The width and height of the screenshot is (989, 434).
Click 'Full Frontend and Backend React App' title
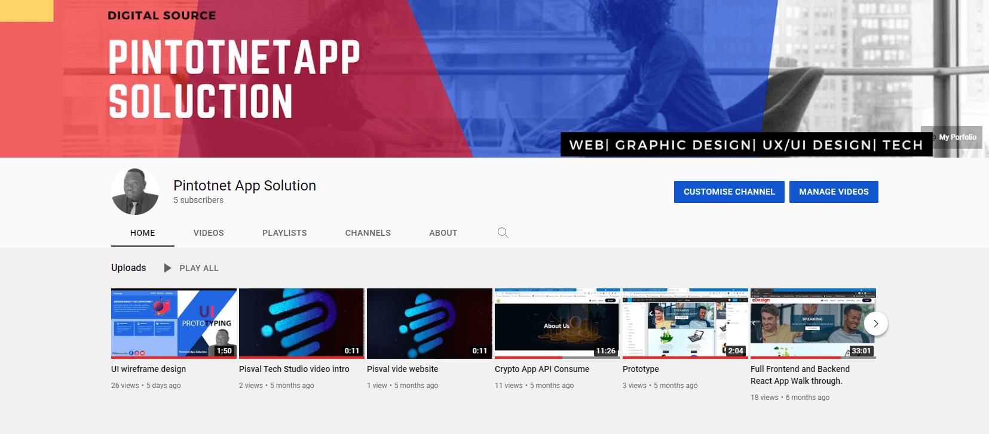tap(800, 375)
